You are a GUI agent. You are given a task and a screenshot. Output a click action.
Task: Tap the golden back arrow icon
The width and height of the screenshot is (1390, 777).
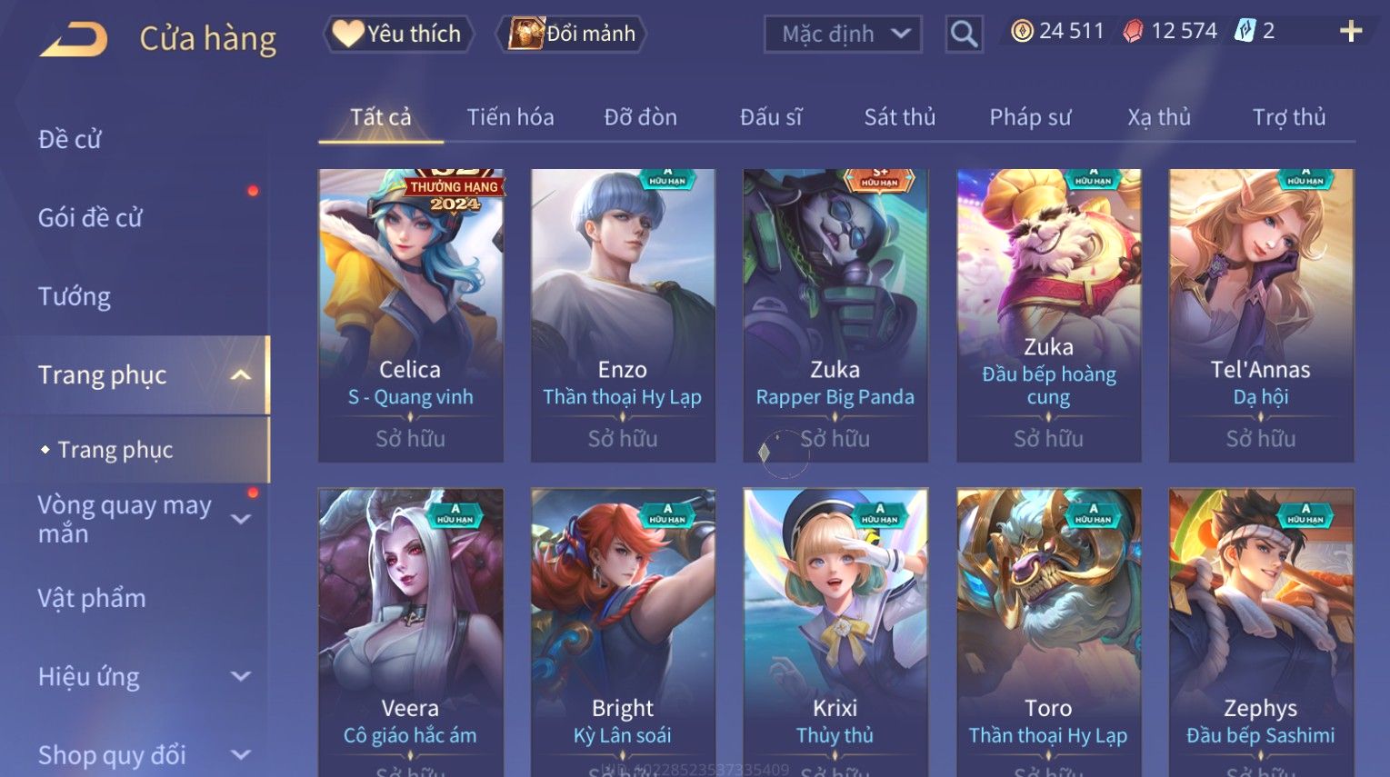click(75, 39)
